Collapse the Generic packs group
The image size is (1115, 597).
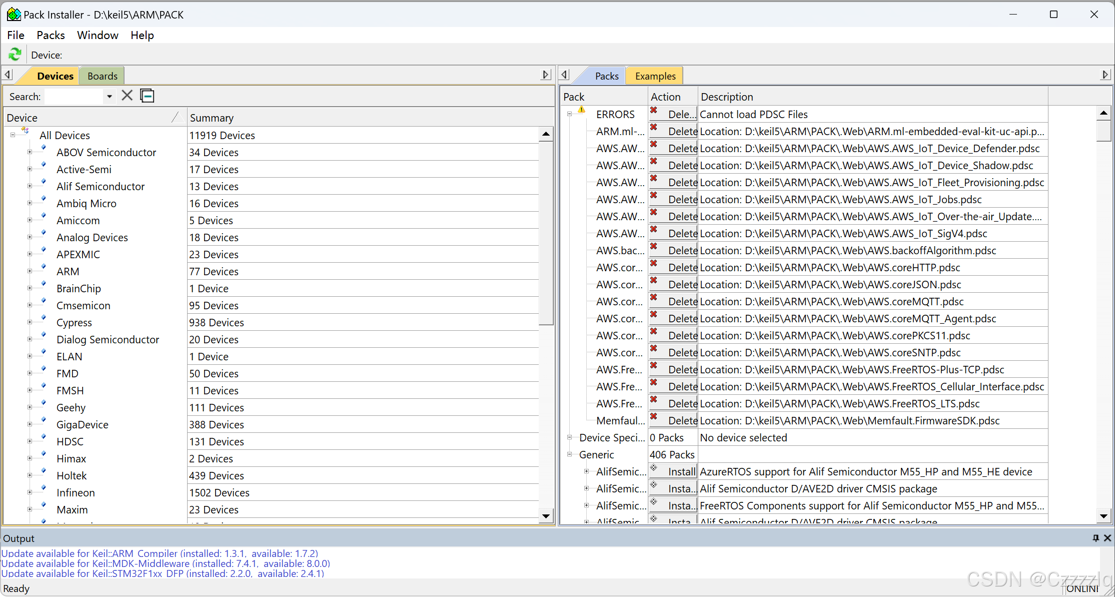click(x=569, y=454)
